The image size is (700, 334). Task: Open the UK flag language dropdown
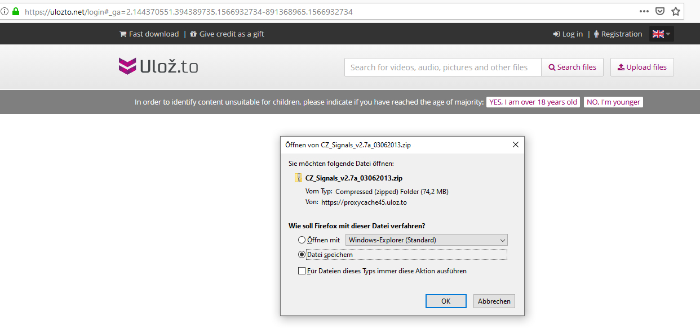(x=661, y=34)
